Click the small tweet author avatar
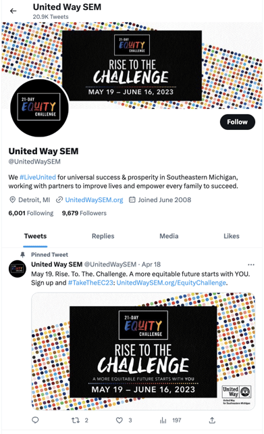This screenshot has height=434, width=264. (18, 269)
